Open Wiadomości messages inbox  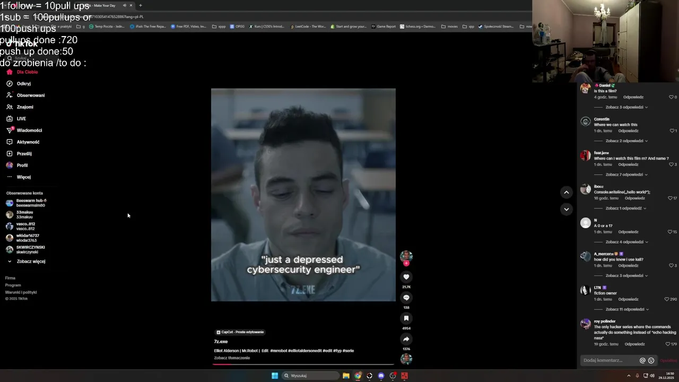pos(24,131)
